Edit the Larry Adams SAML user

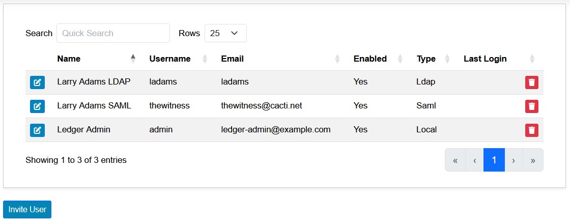(37, 106)
